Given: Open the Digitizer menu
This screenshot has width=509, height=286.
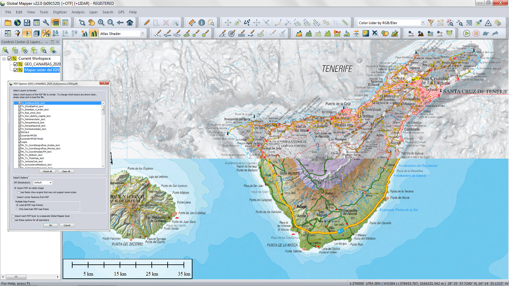Looking at the screenshot, I should coord(60,12).
